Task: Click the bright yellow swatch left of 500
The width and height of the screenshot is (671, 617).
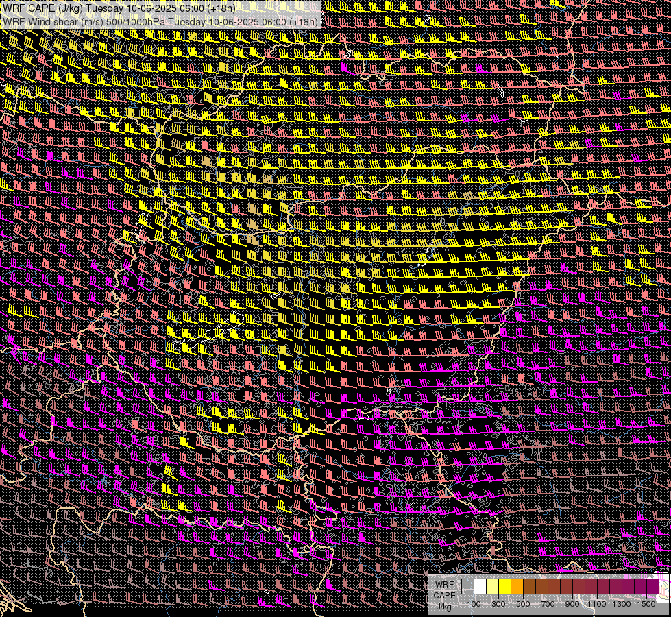Action: coord(505,587)
